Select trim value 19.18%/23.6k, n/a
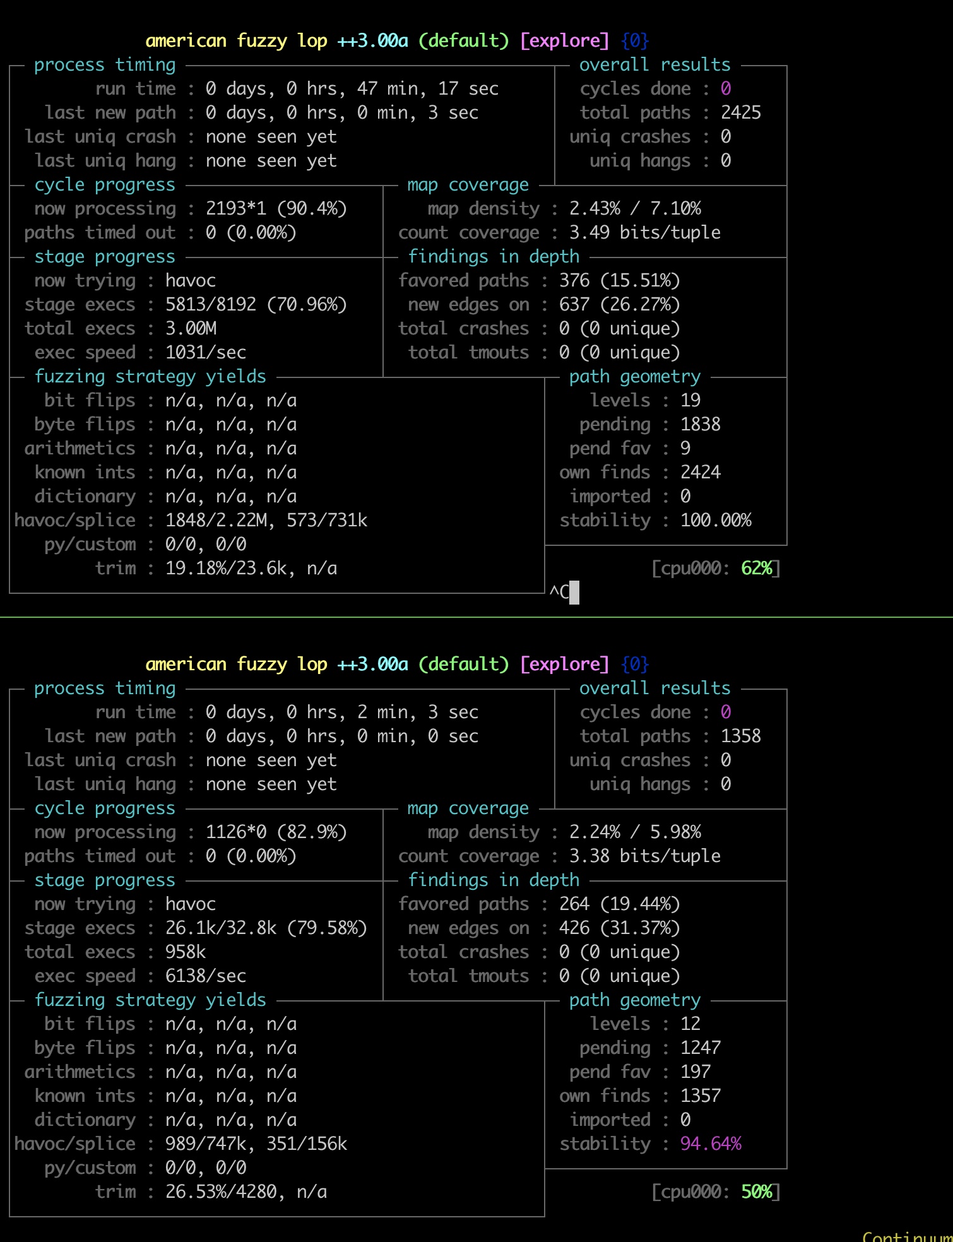Image resolution: width=953 pixels, height=1242 pixels. click(251, 568)
